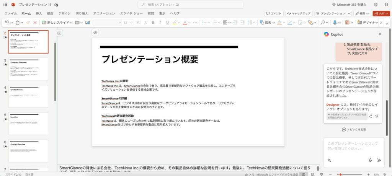Toggle the Notes (メモ) pane
The height and width of the screenshot is (176, 392).
250,174
